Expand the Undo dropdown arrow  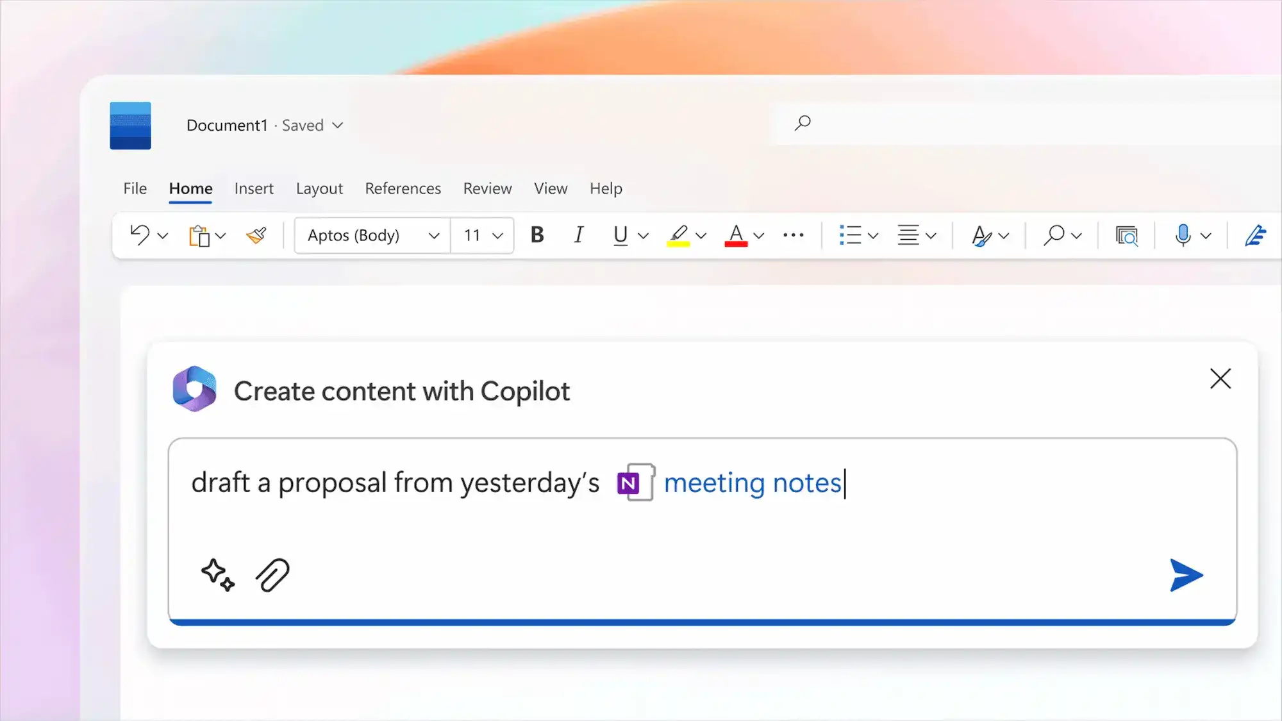pyautogui.click(x=163, y=236)
